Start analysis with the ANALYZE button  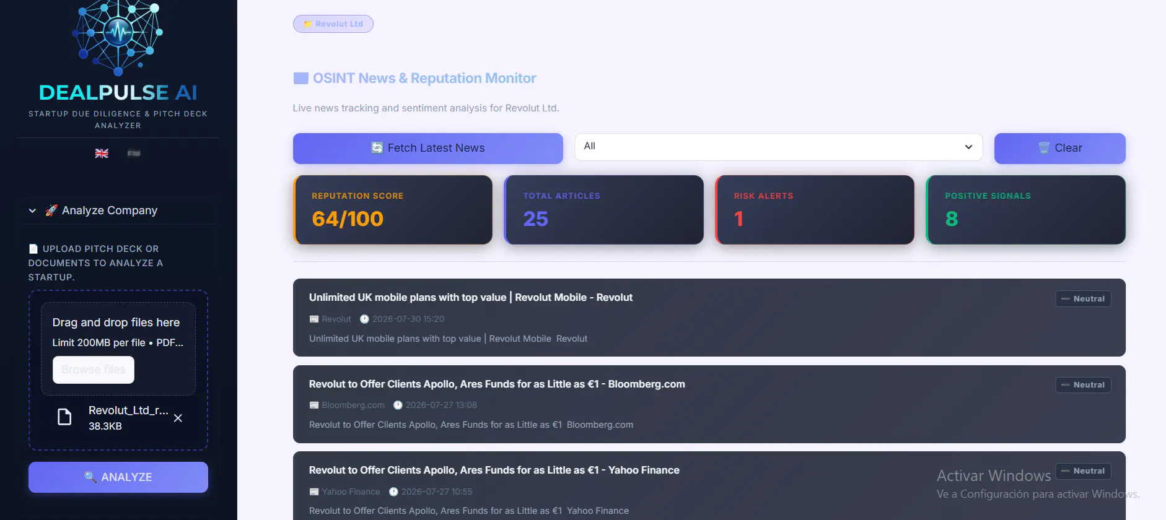coord(118,477)
